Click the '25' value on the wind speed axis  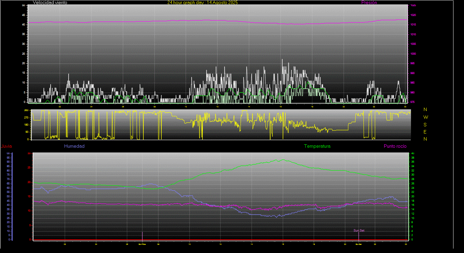[23, 54]
